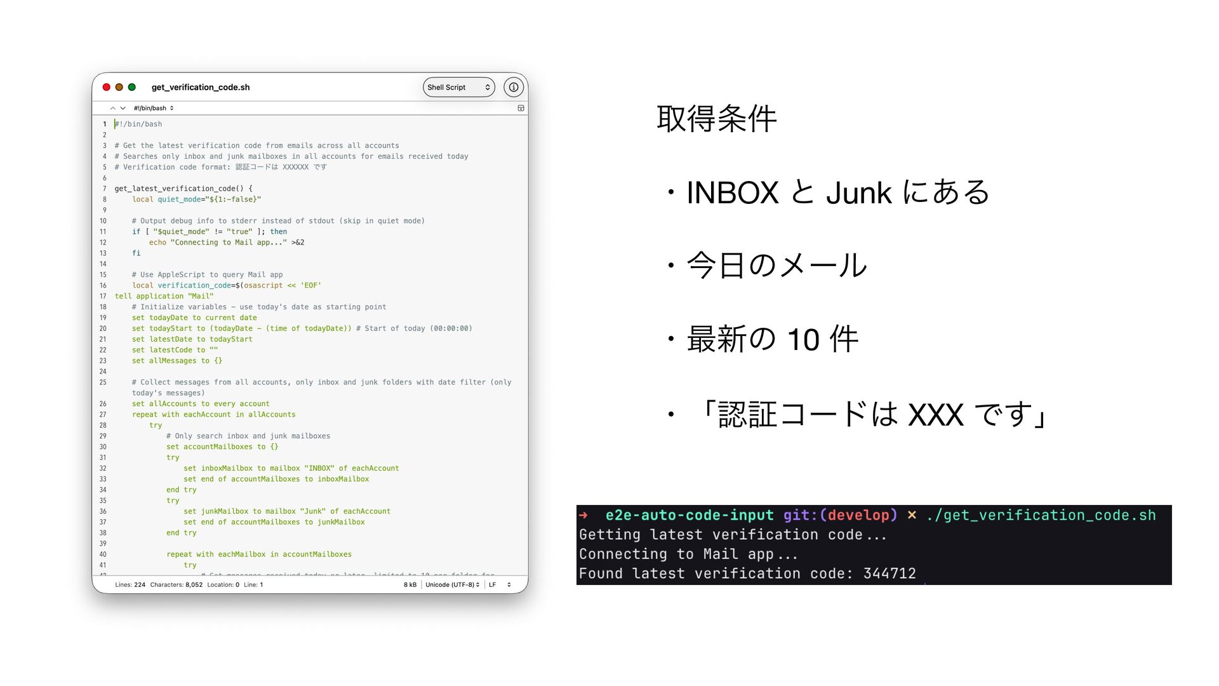Click line number 17 in the gutter

103,297
